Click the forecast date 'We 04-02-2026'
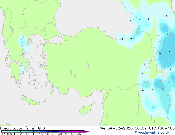Viewport: 175px width, 135px height. pos(116,128)
